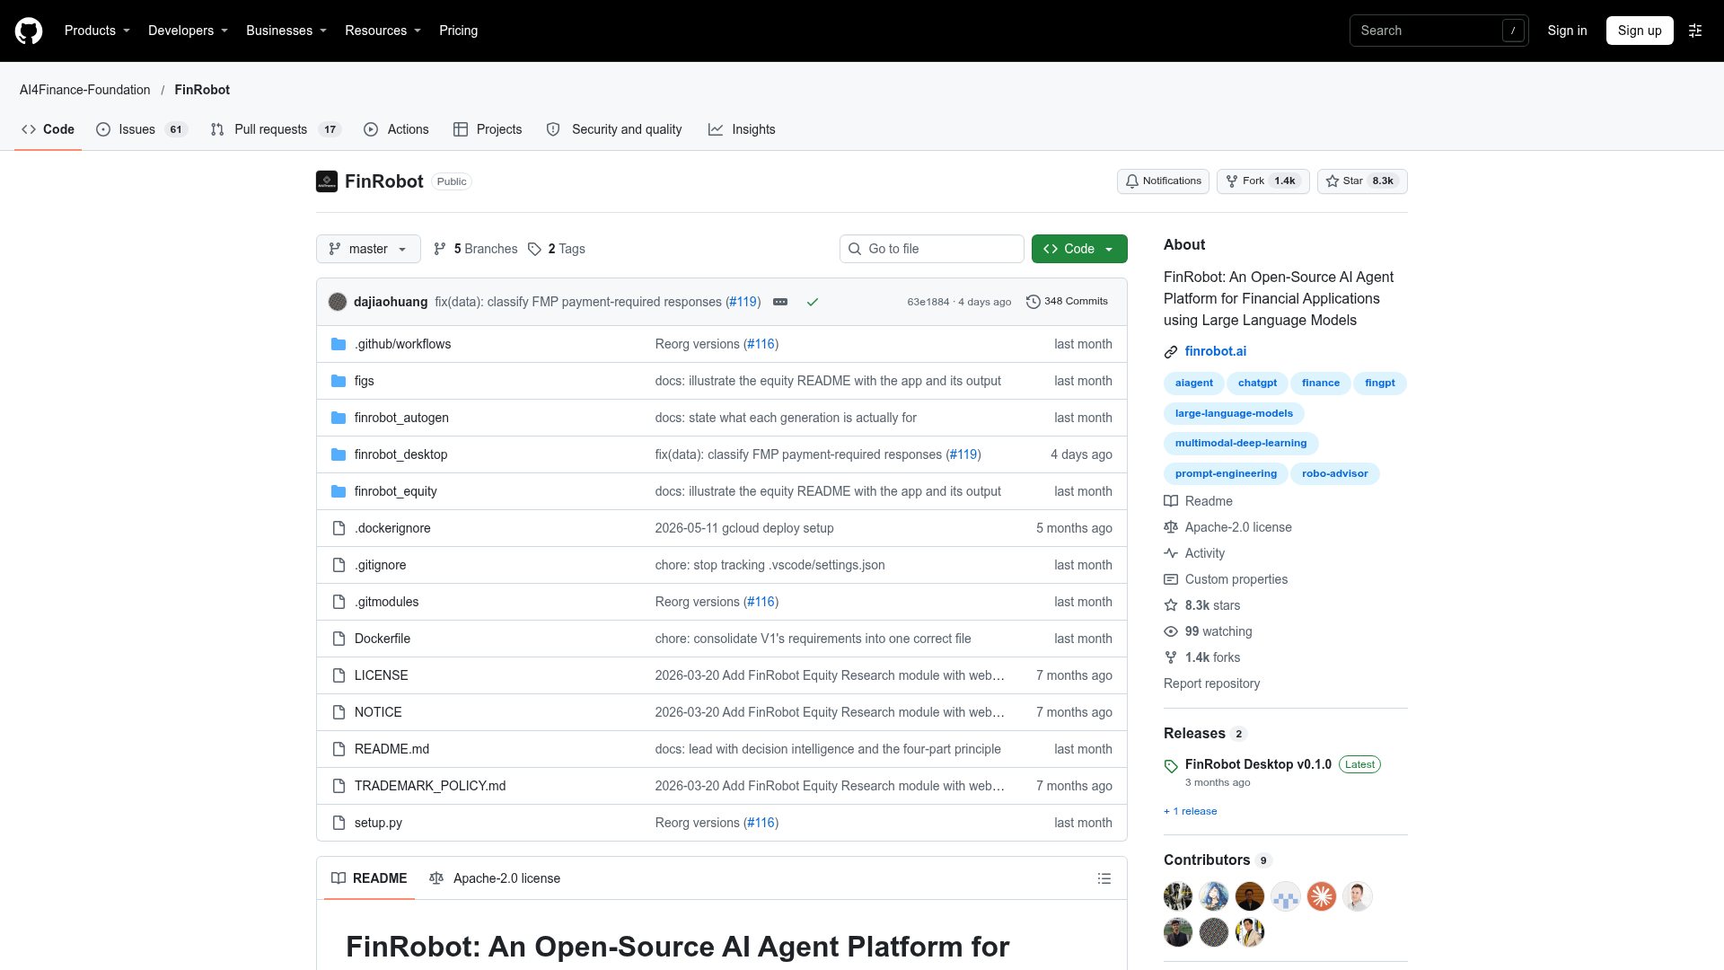Click the Report repository link

(1211, 683)
